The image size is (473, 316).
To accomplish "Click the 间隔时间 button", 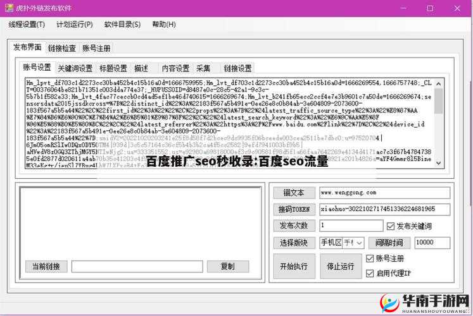I will click(389, 243).
